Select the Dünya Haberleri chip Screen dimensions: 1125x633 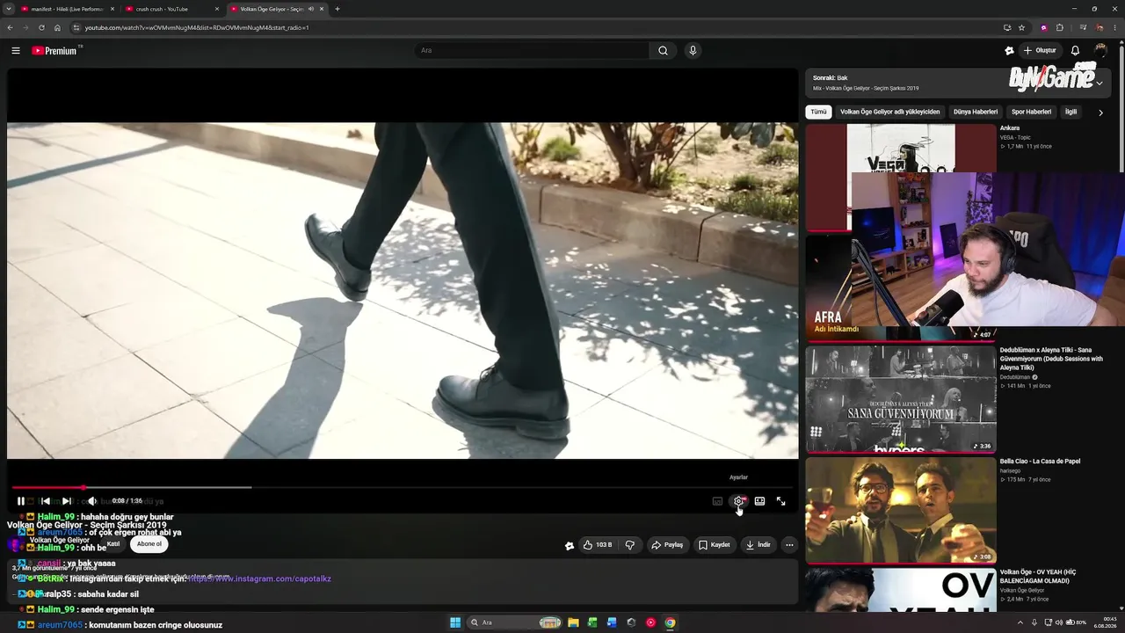(x=976, y=112)
